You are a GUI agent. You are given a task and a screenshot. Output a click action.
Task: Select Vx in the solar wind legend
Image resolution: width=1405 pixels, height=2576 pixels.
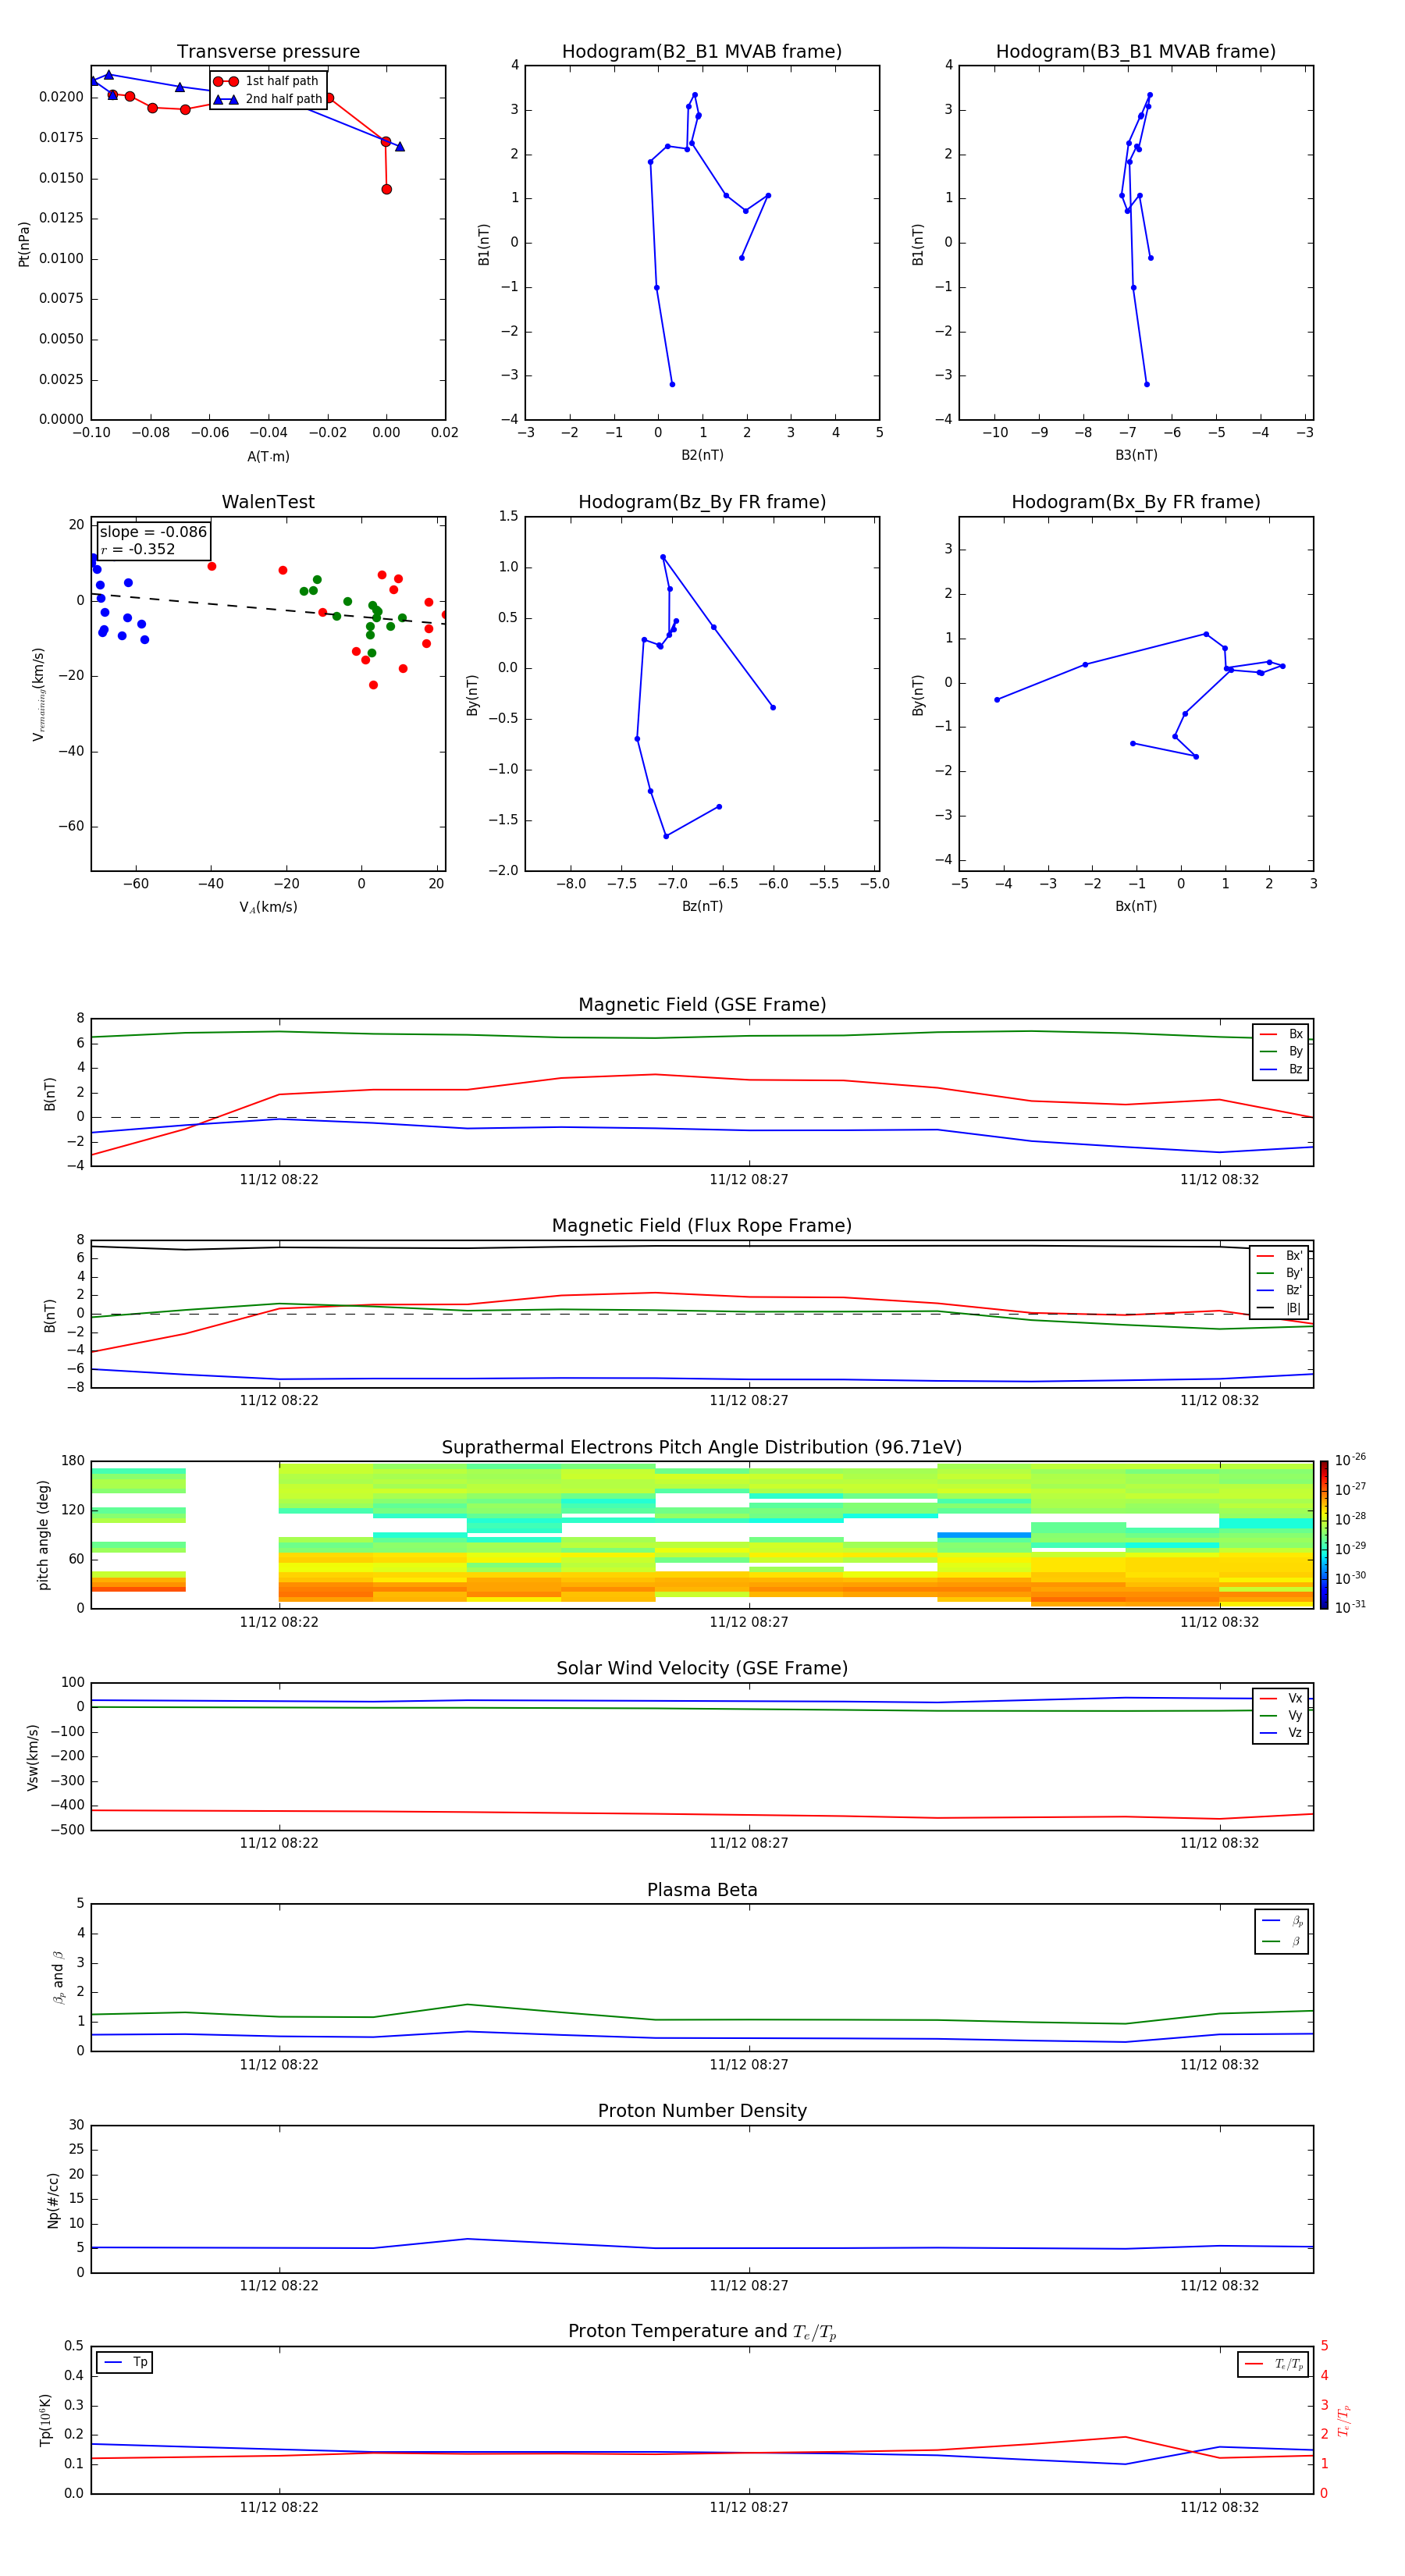point(1281,1698)
